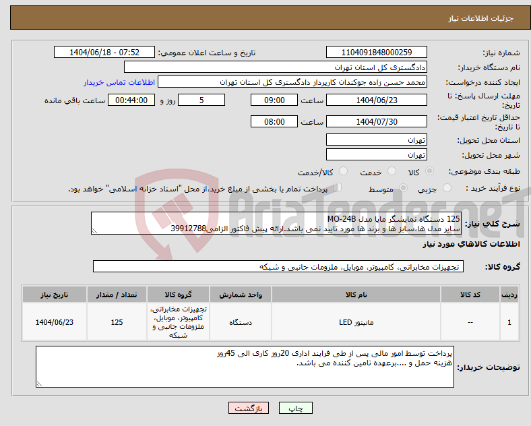Click the remaining days field showing 5

201,100
